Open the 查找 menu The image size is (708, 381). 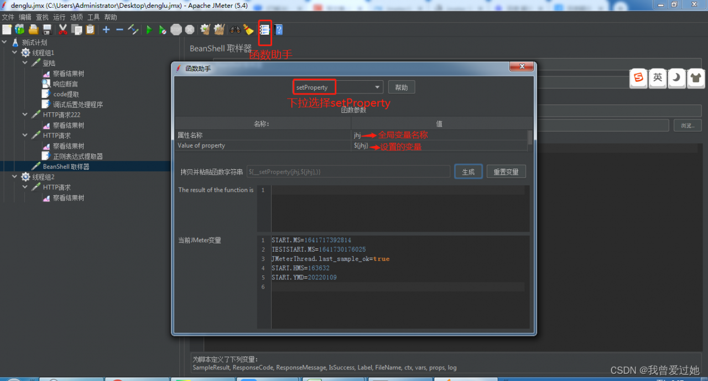tap(42, 17)
